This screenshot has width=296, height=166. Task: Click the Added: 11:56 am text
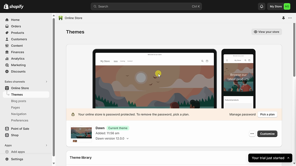[x=108, y=133]
